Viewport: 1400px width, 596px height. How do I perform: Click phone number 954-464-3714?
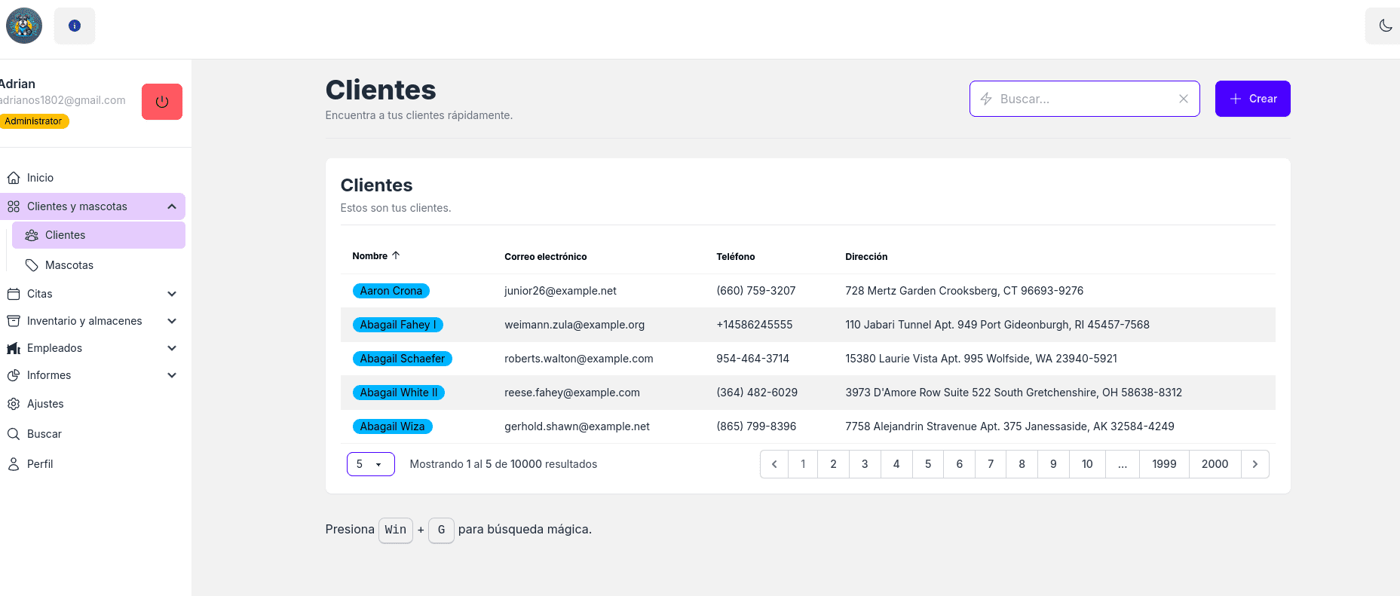[752, 359]
